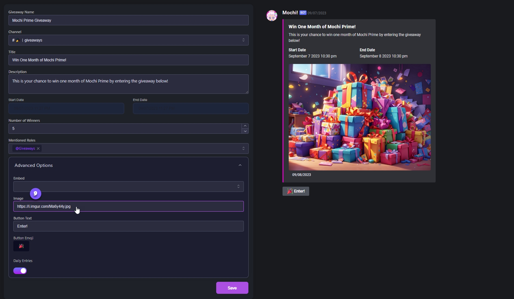Decrease Number of Winners with down arrow

[245, 131]
